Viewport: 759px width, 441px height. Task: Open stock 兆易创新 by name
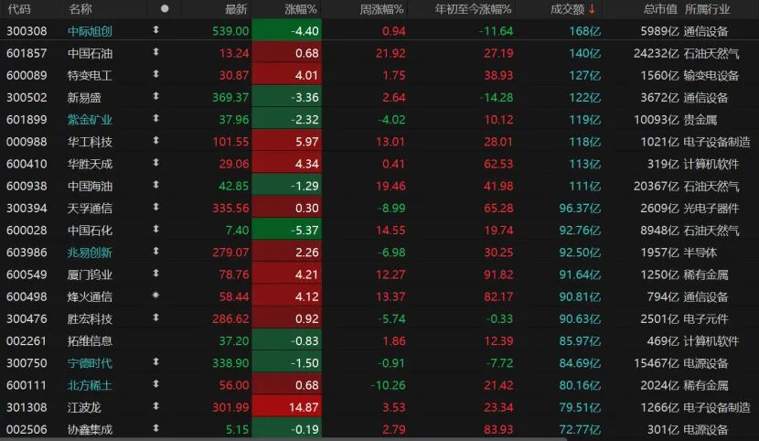tap(90, 253)
